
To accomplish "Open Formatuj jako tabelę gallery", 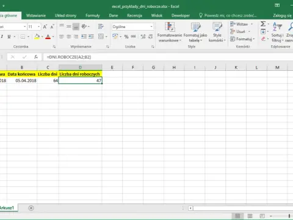I will (x=195, y=32).
